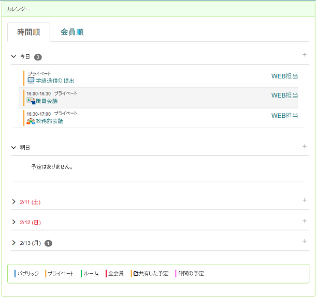
Task: Switch to the 会員順 tab
Action: [72, 32]
